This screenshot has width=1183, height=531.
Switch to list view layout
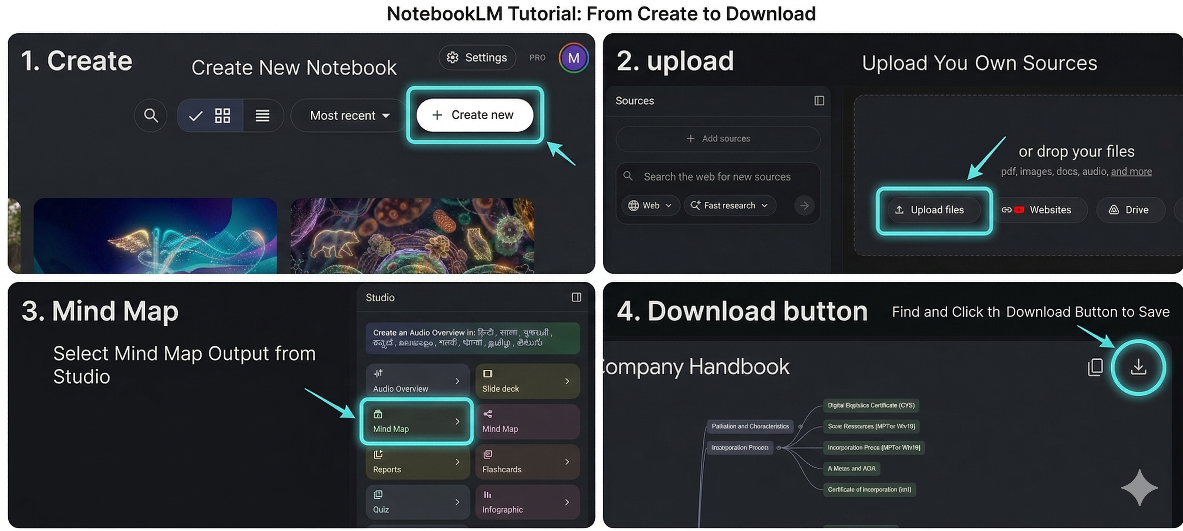click(263, 115)
